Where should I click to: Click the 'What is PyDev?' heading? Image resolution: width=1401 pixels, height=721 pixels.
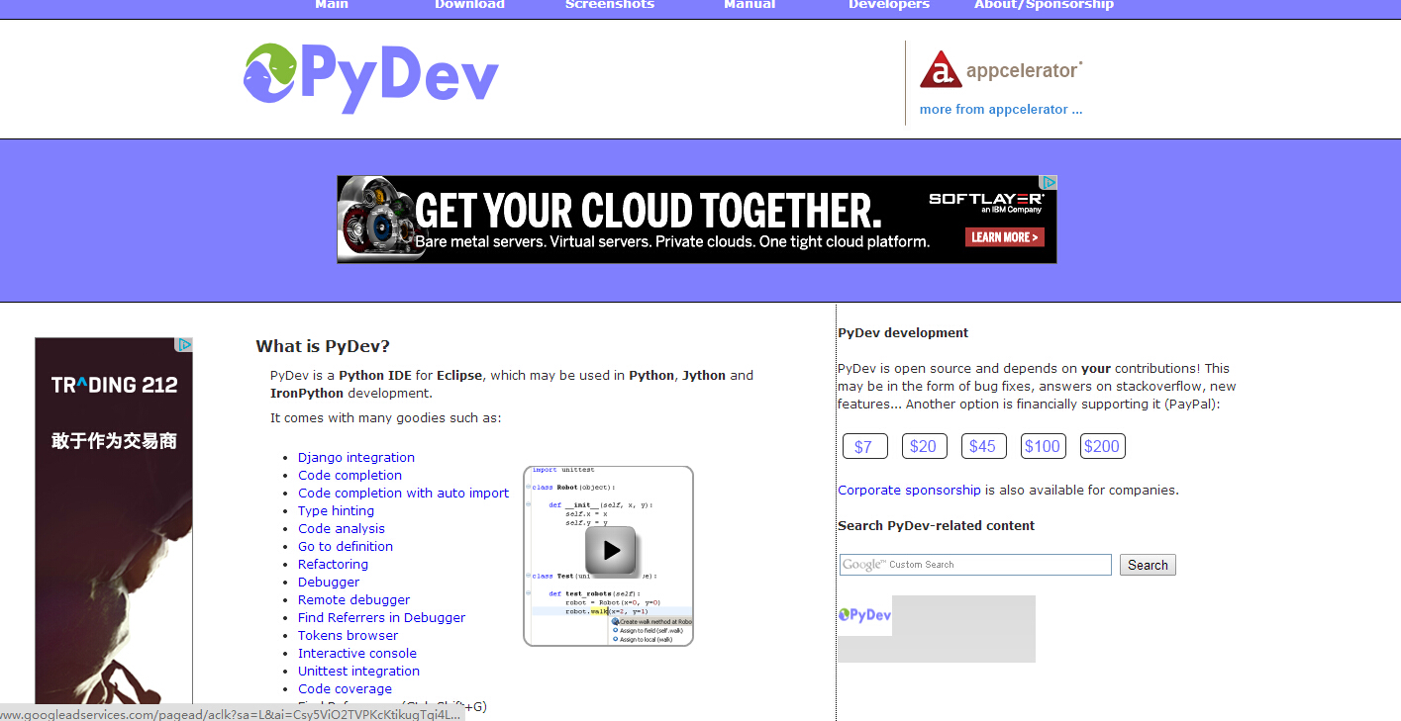tap(323, 346)
